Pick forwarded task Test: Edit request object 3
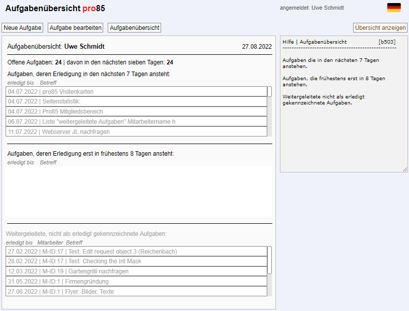Screen dimensions: 409x311 click(136, 252)
